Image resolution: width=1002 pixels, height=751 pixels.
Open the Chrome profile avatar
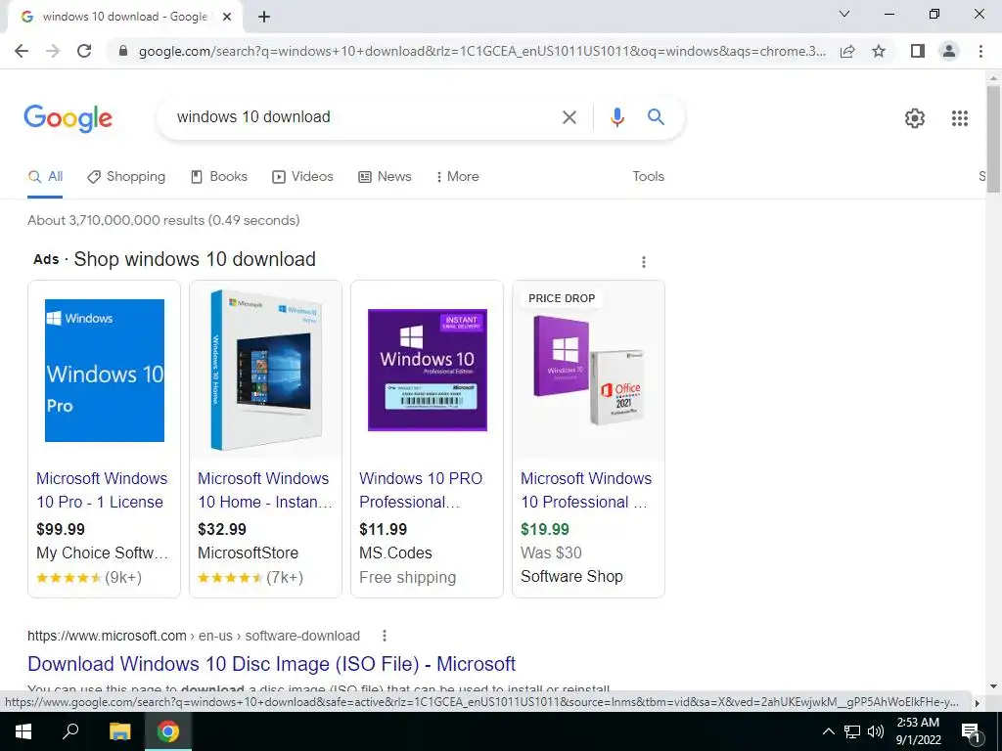949,51
